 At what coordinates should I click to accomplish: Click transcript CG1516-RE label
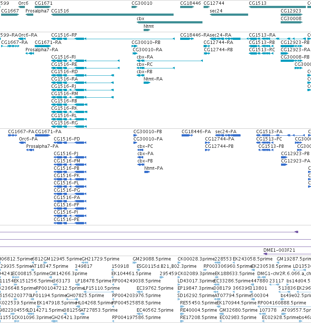pyautogui.click(x=64, y=64)
